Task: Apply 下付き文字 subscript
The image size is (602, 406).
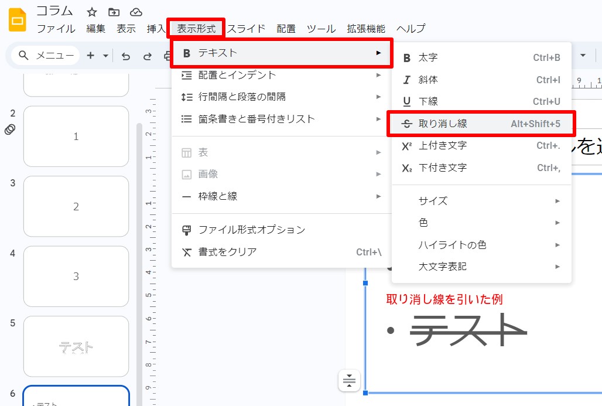Action: [481, 168]
